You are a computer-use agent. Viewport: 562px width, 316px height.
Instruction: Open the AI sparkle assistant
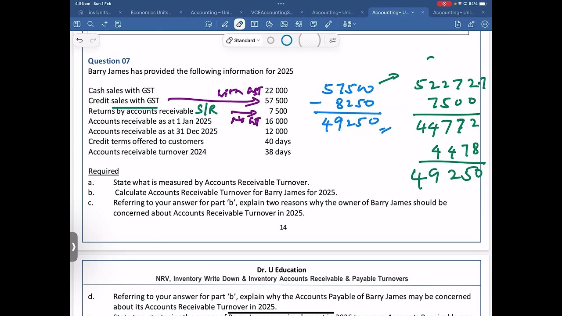104,24
